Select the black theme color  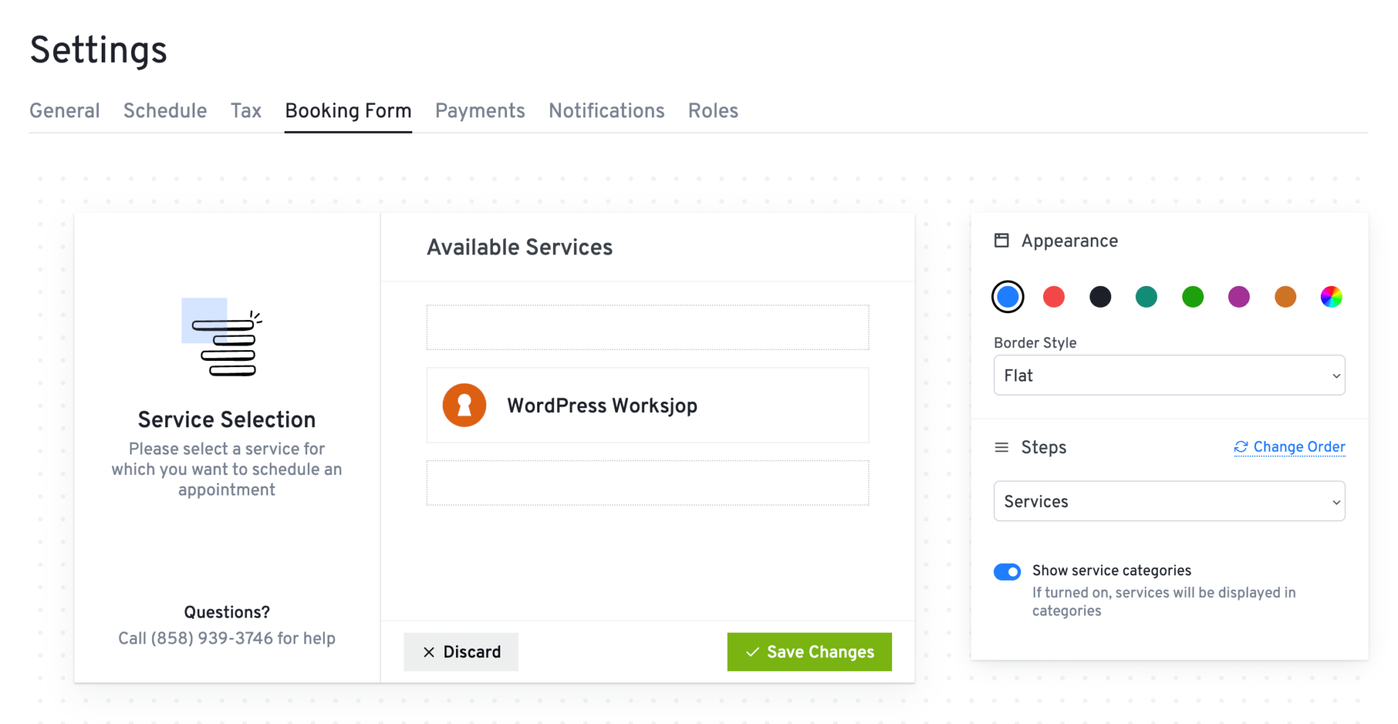(x=1100, y=296)
